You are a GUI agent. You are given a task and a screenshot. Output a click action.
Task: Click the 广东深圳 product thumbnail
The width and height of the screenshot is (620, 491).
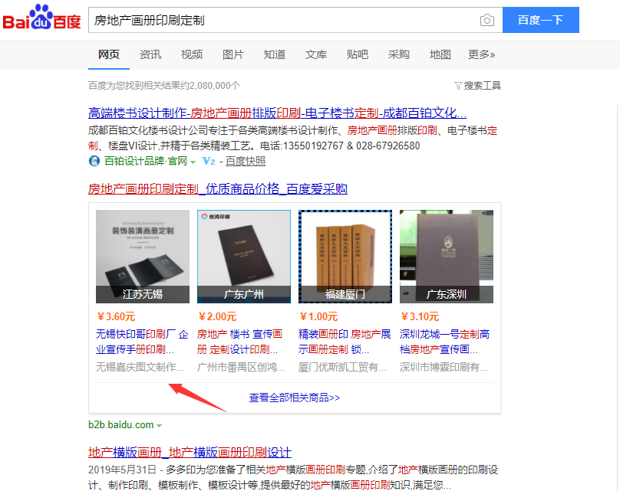click(x=447, y=257)
